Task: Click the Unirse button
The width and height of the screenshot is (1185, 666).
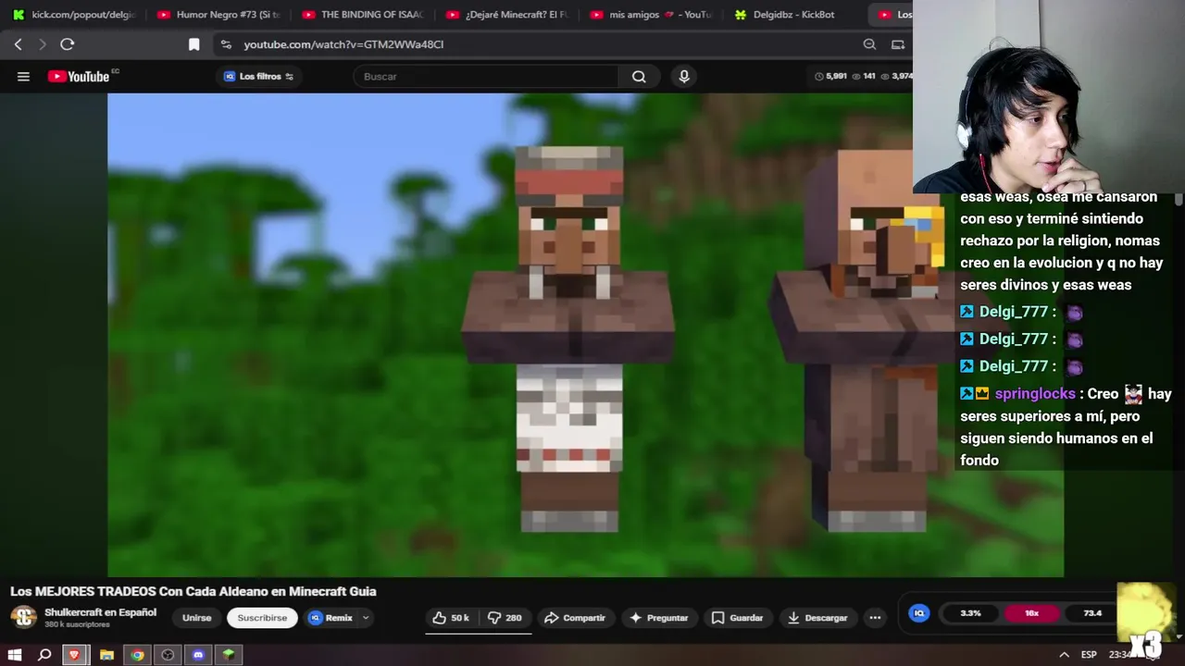Action: click(x=196, y=618)
